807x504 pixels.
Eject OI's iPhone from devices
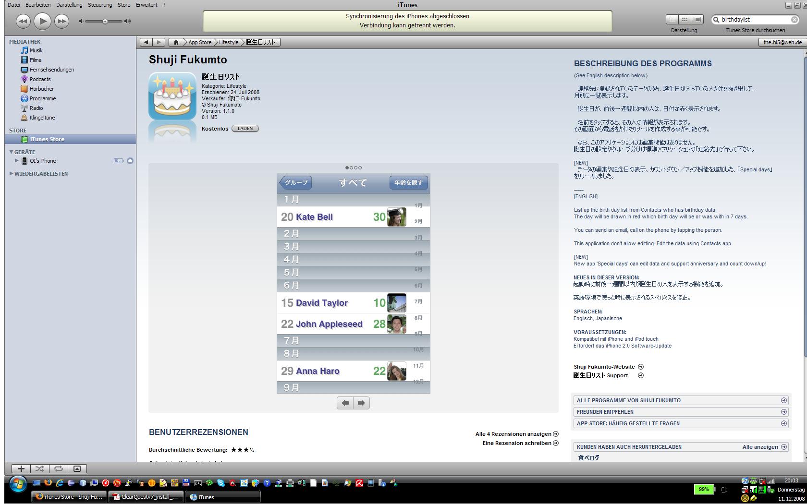pyautogui.click(x=130, y=161)
